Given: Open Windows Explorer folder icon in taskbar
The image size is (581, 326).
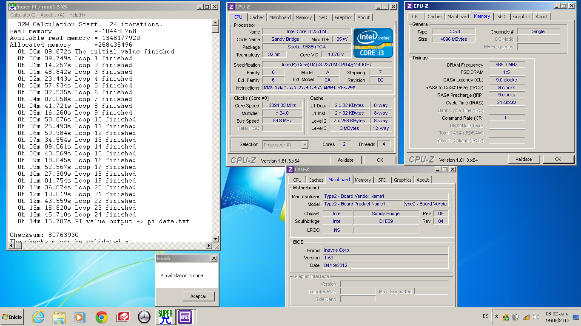Looking at the screenshot, I should [x=59, y=317].
